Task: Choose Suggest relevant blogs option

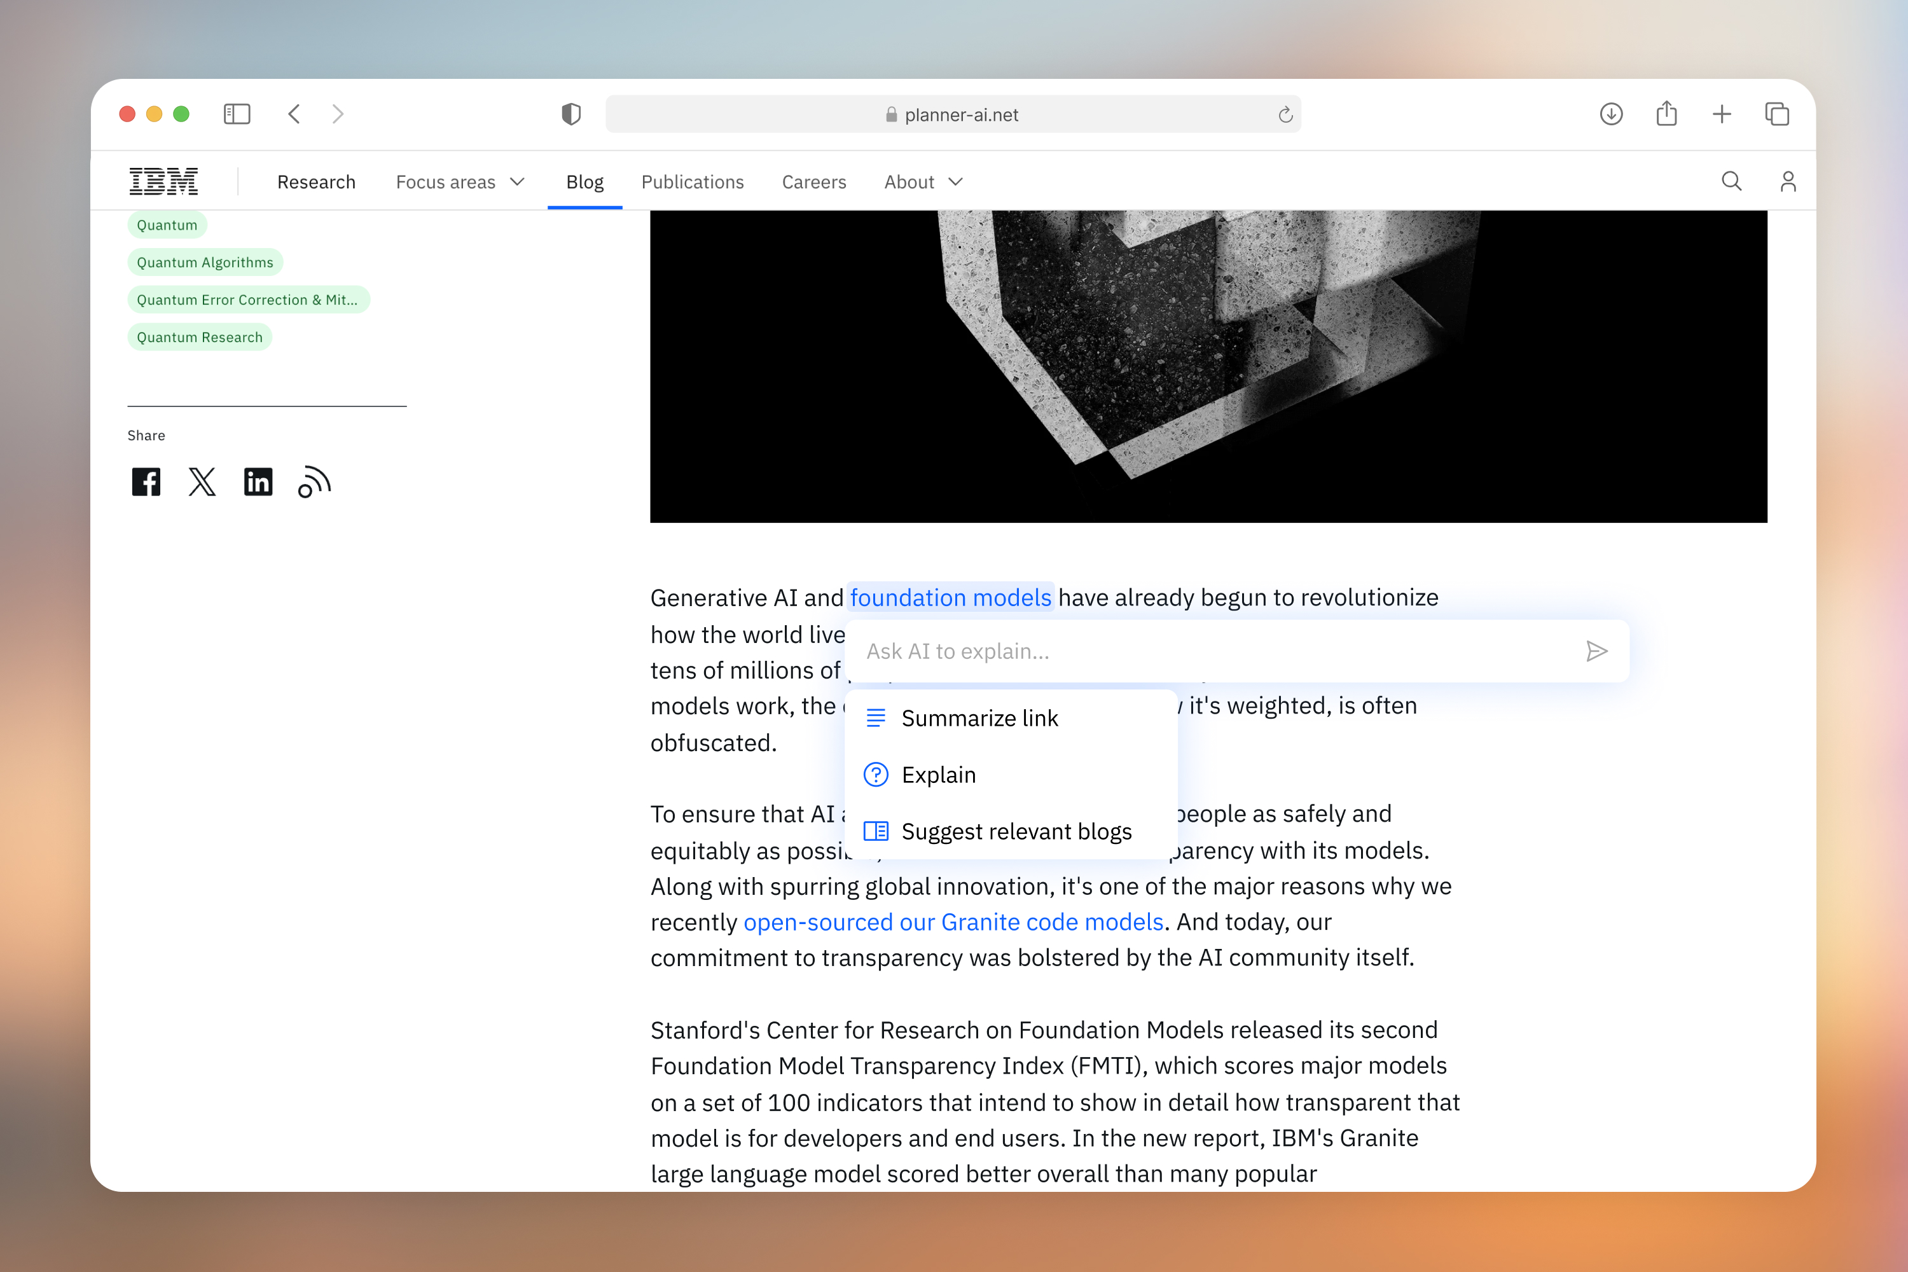Action: tap(1016, 831)
